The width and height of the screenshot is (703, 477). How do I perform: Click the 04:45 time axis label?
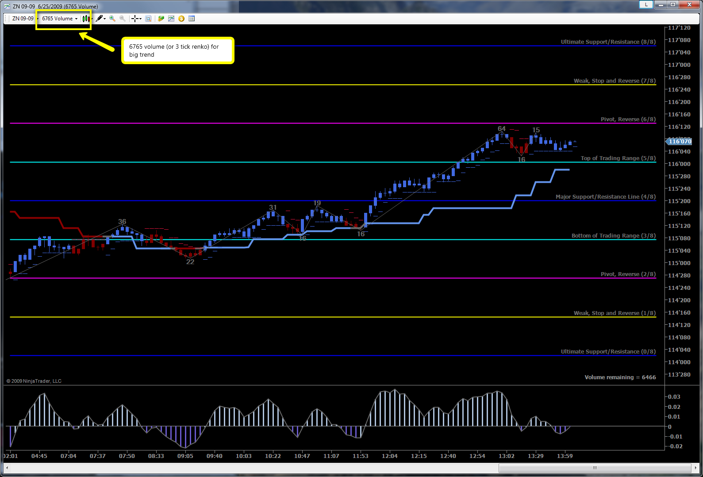[39, 456]
